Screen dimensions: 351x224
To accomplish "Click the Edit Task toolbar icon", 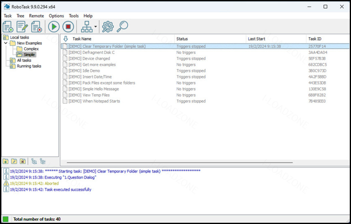I will 22,27.
